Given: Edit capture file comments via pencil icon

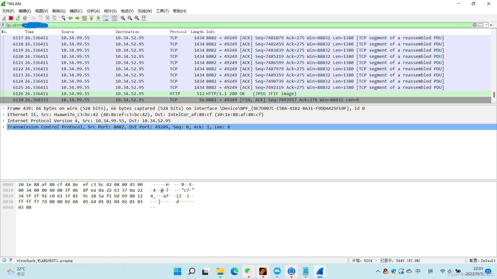Looking at the screenshot, I should 11,260.
